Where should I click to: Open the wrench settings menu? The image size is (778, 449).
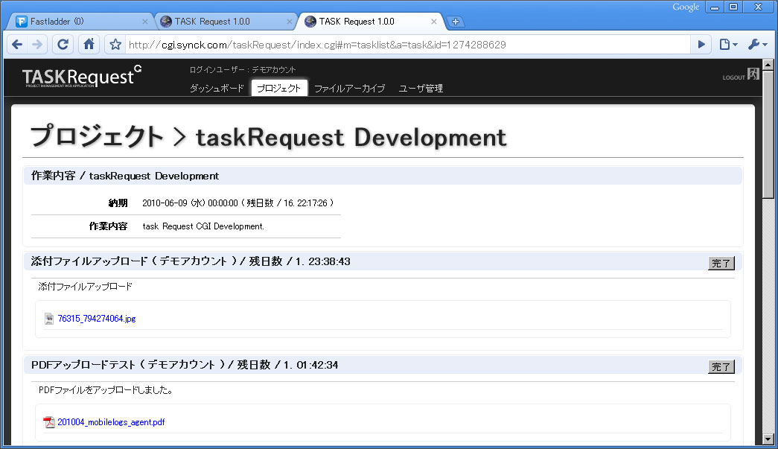tap(757, 45)
